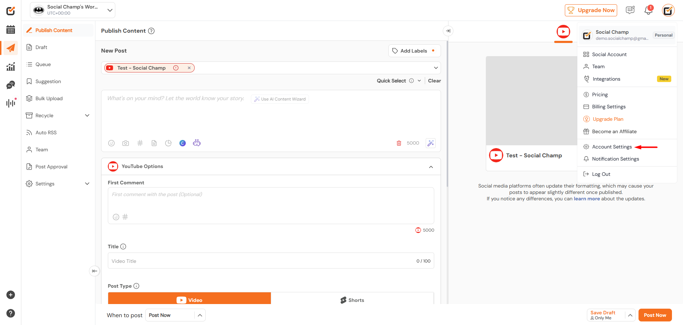Open Pricing from the profile menu
The height and width of the screenshot is (325, 683).
tap(600, 94)
